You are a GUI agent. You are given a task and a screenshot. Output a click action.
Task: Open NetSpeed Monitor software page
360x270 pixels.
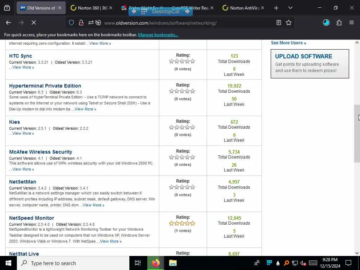pyautogui.click(x=32, y=218)
